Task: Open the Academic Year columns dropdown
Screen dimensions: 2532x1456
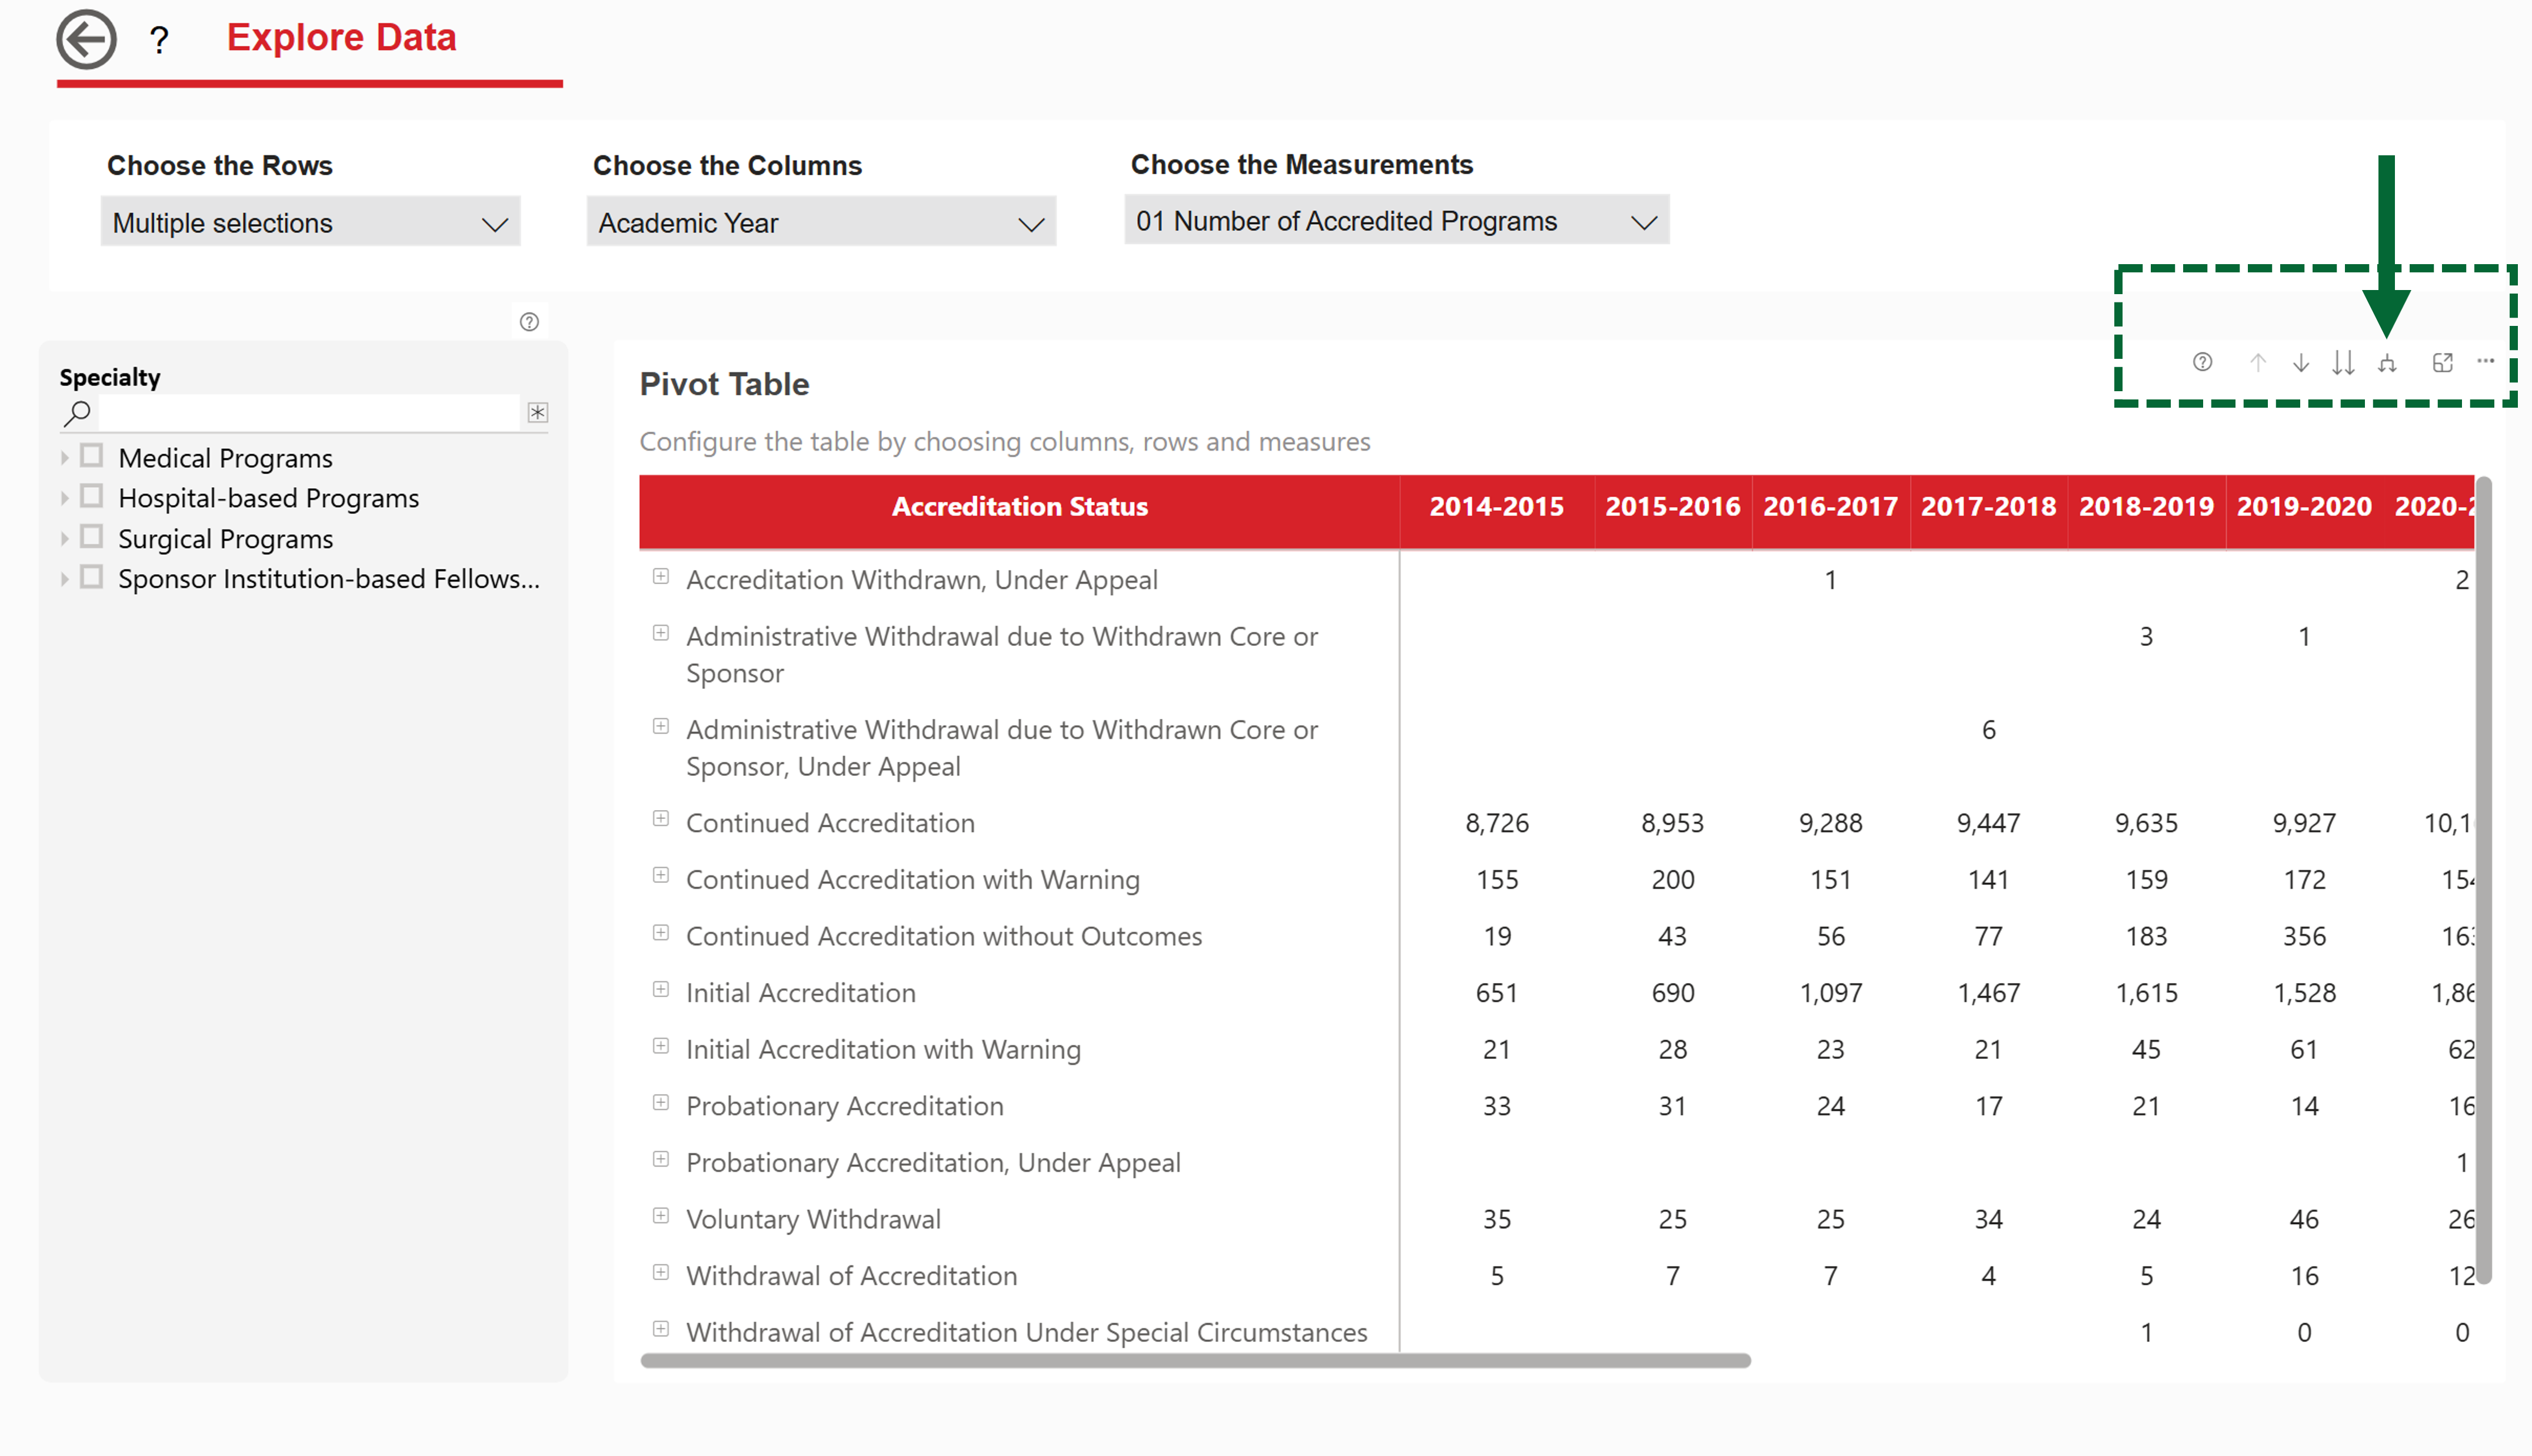Action: point(821,222)
